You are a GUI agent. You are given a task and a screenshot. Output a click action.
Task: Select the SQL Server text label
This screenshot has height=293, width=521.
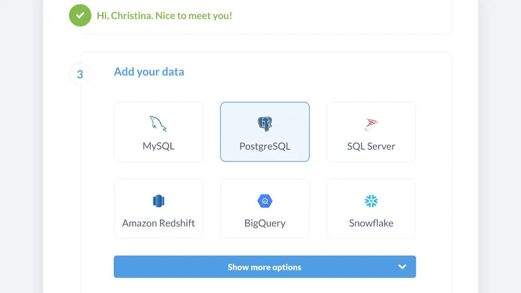pos(371,146)
